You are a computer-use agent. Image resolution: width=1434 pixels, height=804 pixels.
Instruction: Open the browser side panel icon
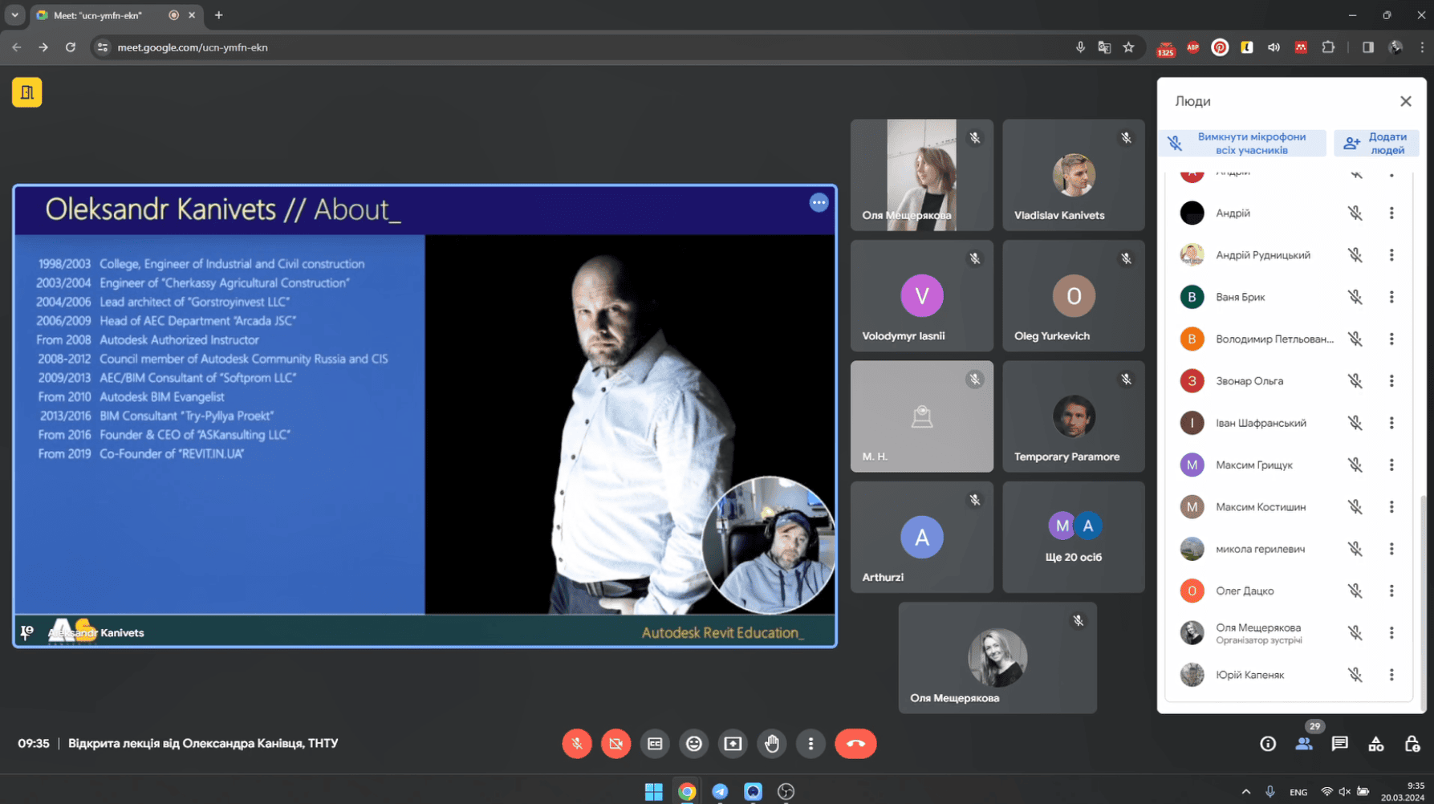point(1367,47)
